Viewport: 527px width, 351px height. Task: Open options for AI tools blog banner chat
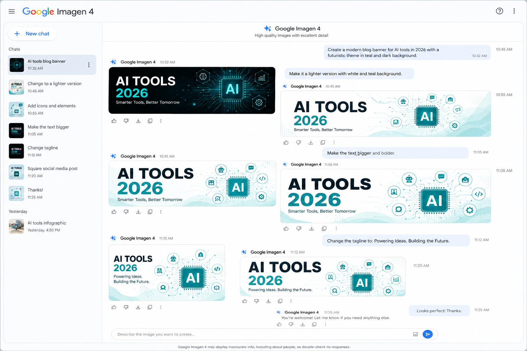pyautogui.click(x=89, y=65)
